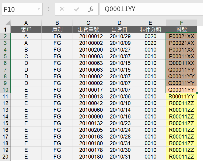The image size is (203, 161).
Task: Select cell with order number 20100013
Action: click(88, 97)
